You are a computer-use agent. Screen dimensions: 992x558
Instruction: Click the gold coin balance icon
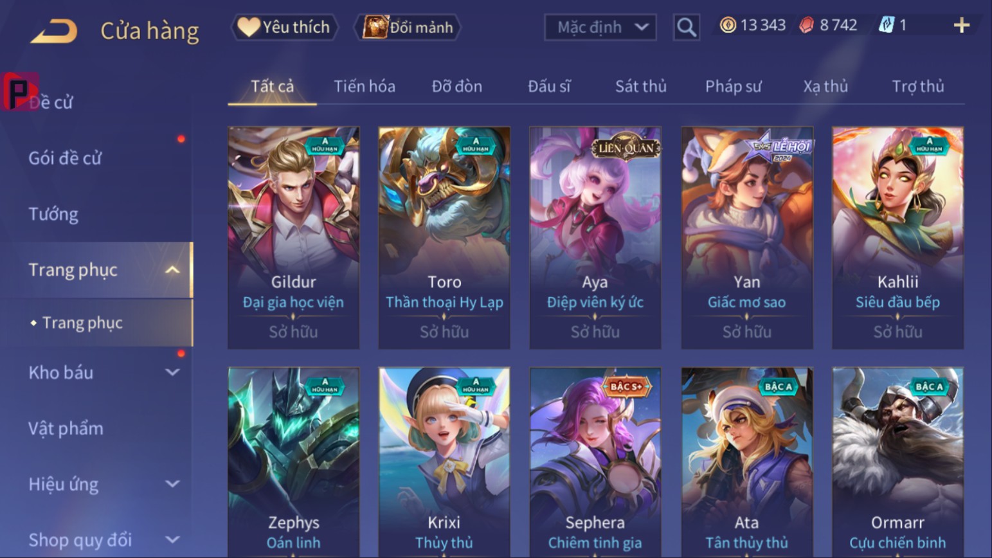tap(728, 25)
